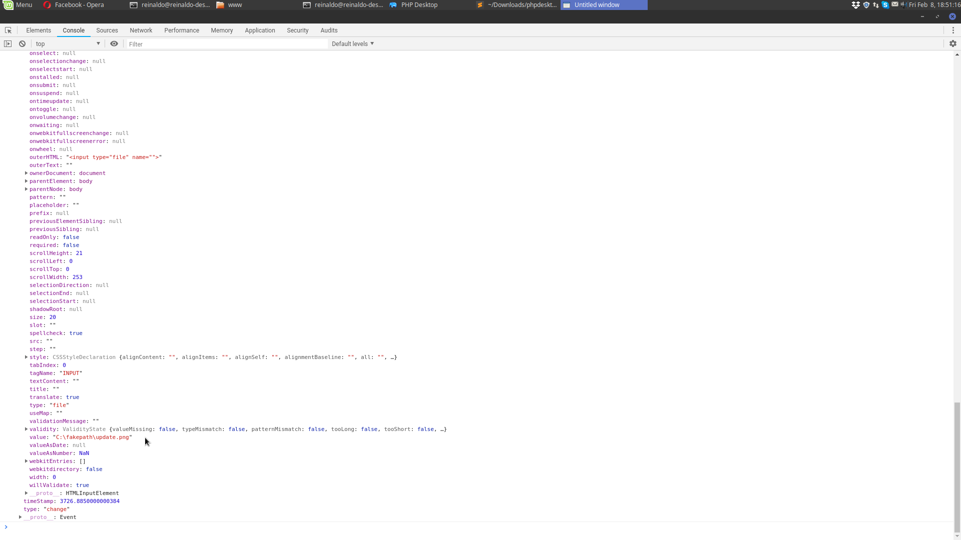This screenshot has width=961, height=540.
Task: Expand the style CSSStyleDeclaration property
Action: 26,357
